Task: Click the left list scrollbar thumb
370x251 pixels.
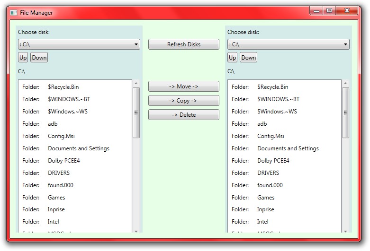Action: pos(136,113)
